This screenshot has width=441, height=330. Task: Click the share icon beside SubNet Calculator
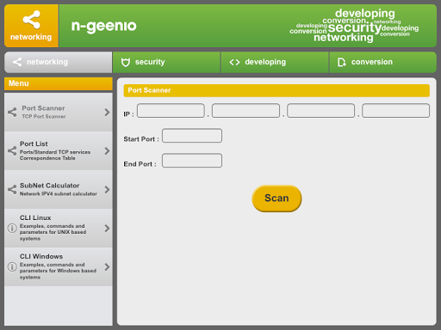point(12,189)
